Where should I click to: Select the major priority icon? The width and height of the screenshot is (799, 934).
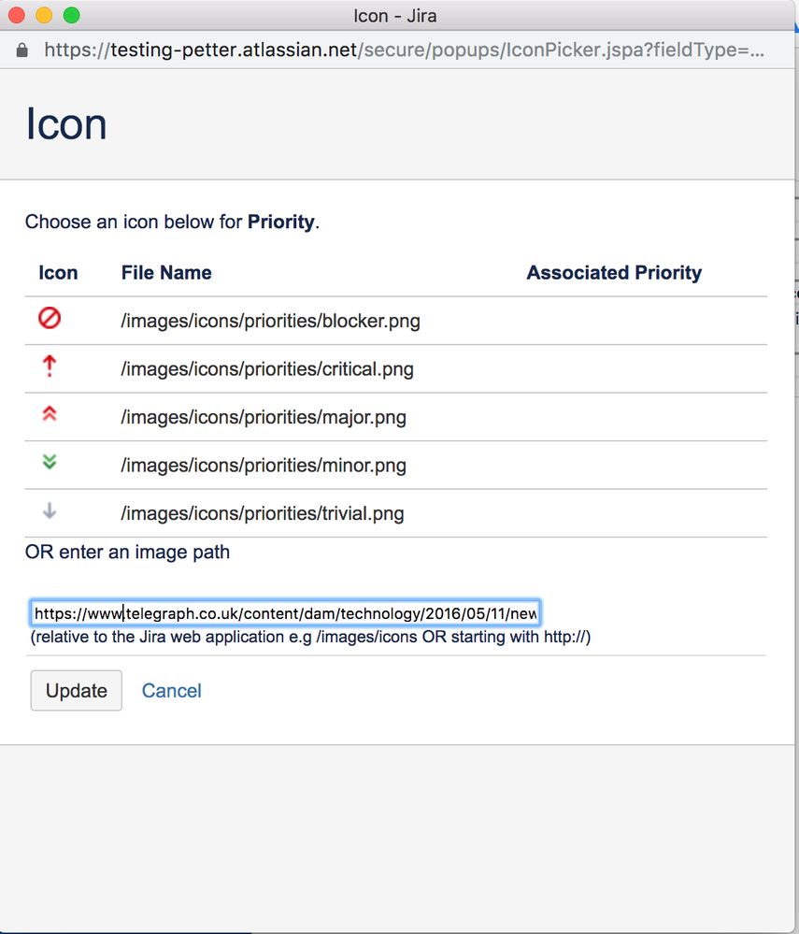point(48,415)
